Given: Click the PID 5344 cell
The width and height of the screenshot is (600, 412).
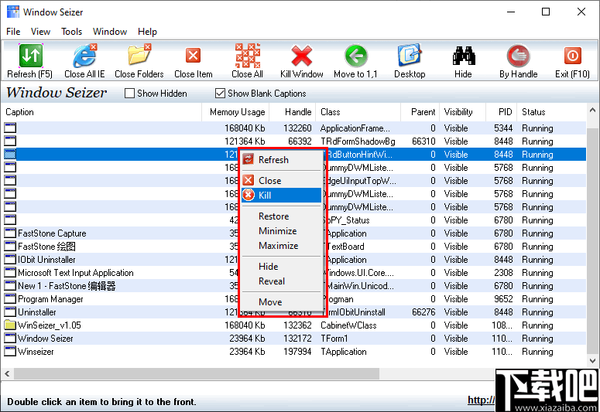Looking at the screenshot, I should point(503,128).
